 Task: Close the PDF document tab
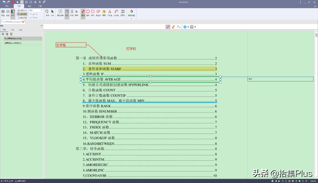pyautogui.click(x=23, y=22)
